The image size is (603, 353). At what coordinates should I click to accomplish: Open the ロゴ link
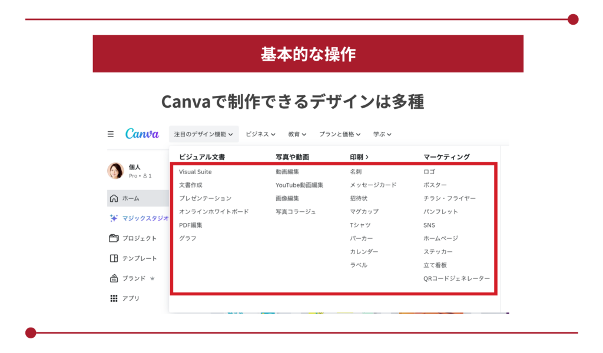click(x=429, y=172)
